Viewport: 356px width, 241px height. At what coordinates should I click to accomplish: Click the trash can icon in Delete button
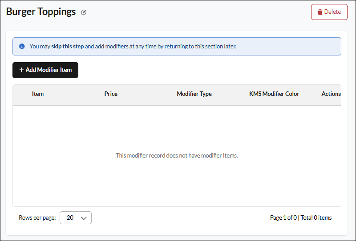point(320,12)
